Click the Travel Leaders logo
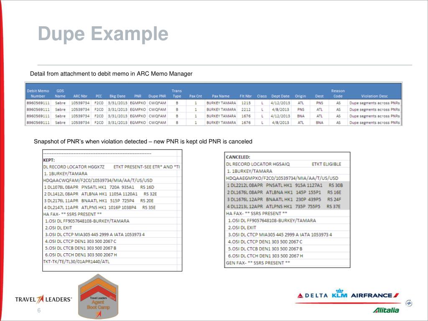428x321 pixels. [43, 299]
